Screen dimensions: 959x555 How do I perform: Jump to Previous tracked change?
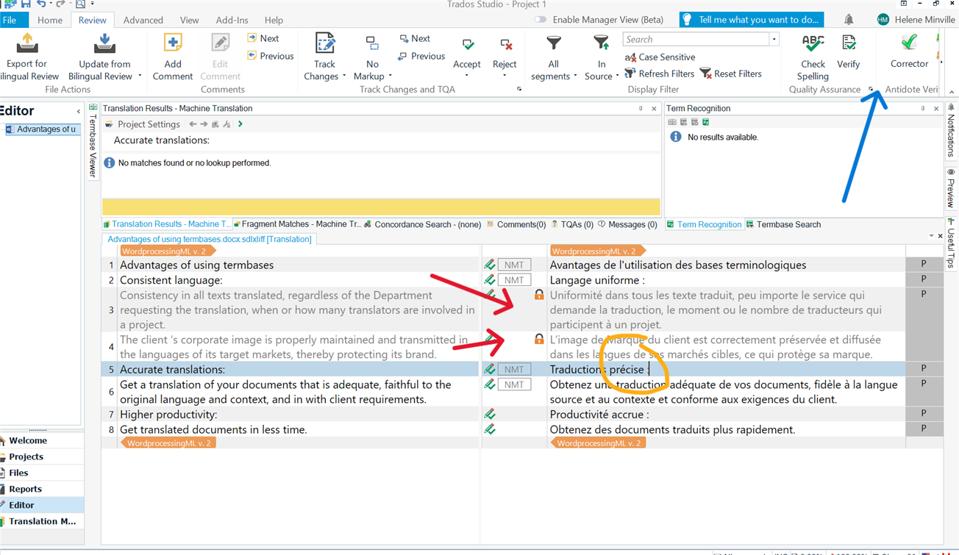[x=421, y=56]
